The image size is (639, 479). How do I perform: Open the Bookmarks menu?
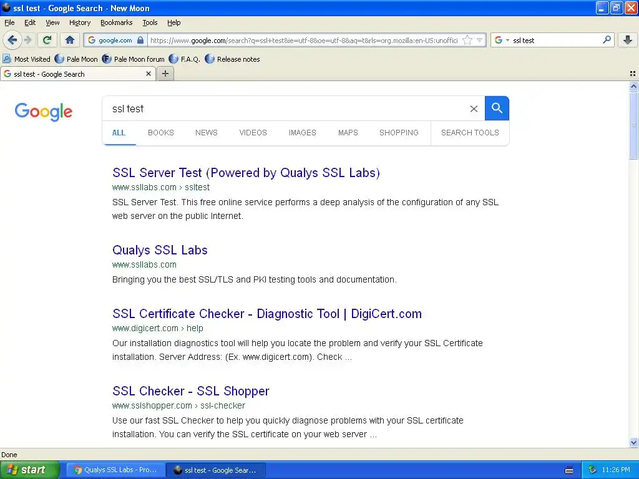pos(117,22)
